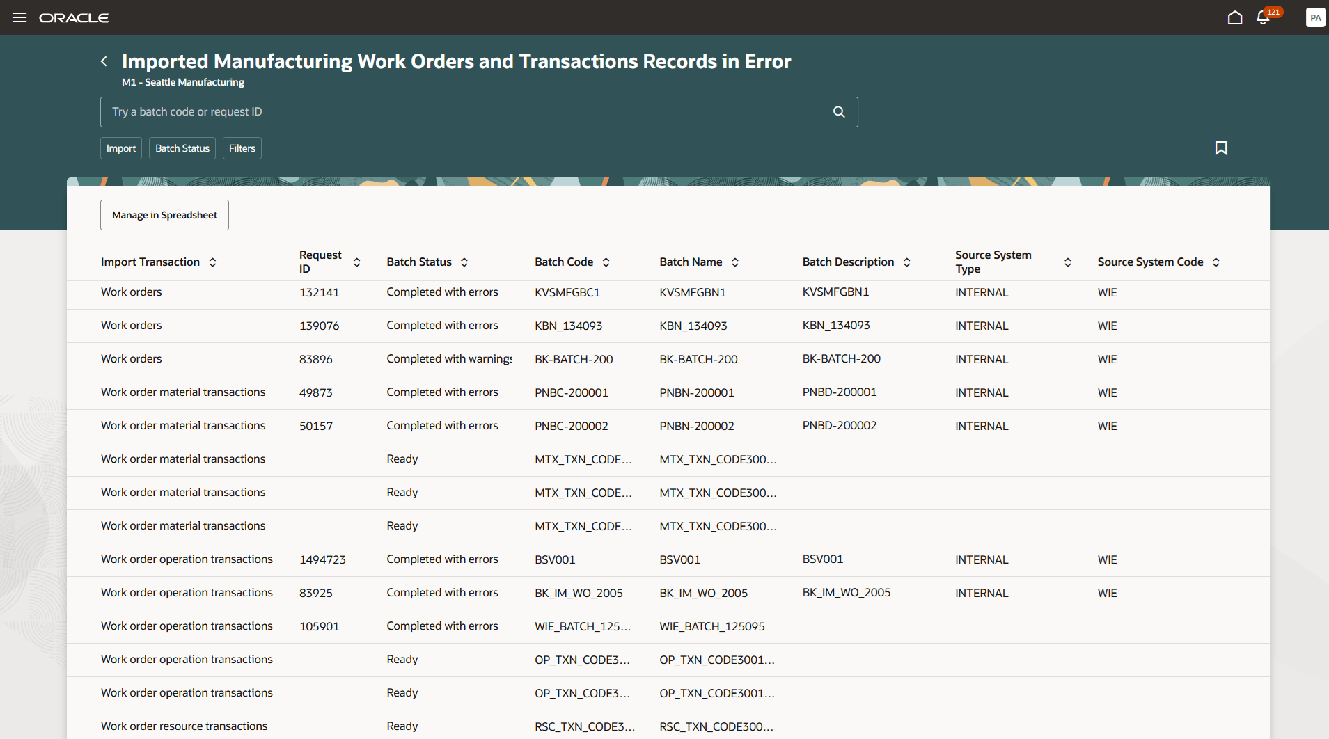Click the Oracle logo
This screenshot has height=739, width=1329.
pyautogui.click(x=74, y=17)
